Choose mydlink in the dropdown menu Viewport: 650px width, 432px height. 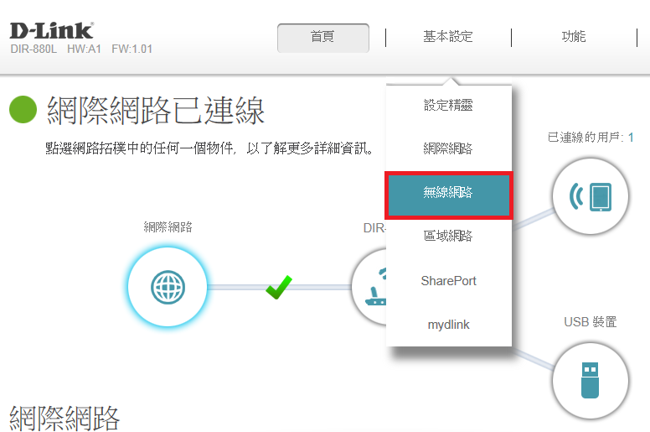point(448,325)
